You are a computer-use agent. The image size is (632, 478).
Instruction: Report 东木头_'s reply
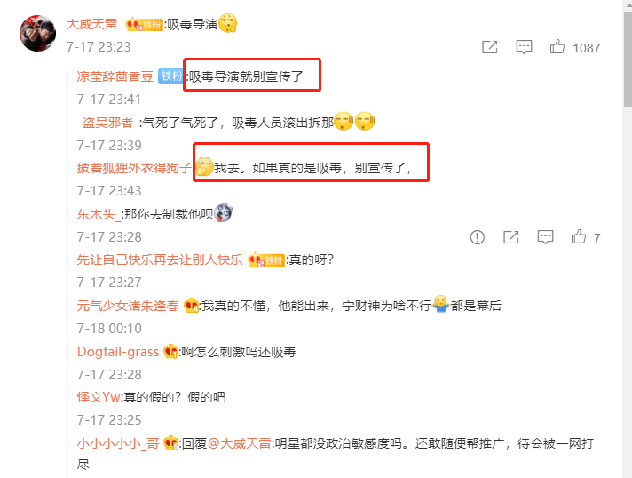point(478,237)
